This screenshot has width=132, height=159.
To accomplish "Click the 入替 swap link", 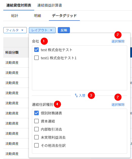I will 80,95.
